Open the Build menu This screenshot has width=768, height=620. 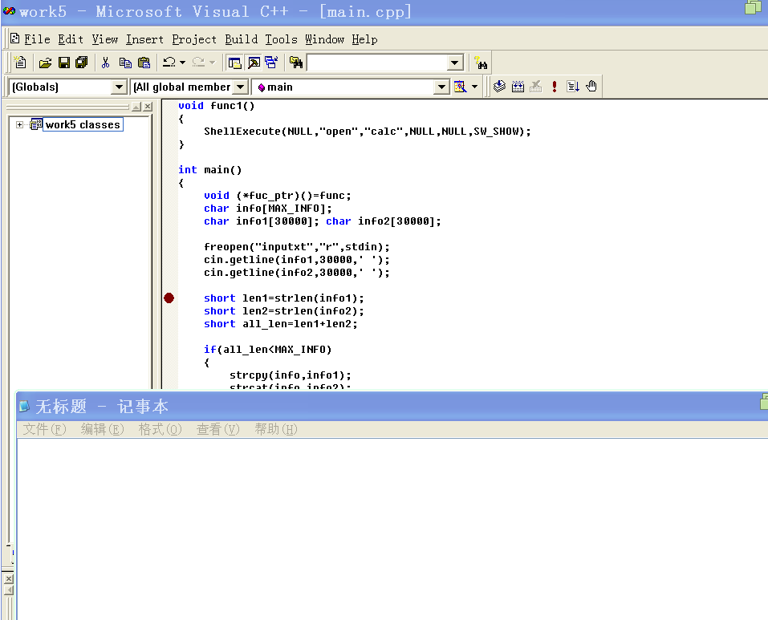241,38
